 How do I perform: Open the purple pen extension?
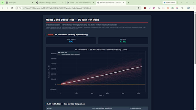tap(150, 8)
